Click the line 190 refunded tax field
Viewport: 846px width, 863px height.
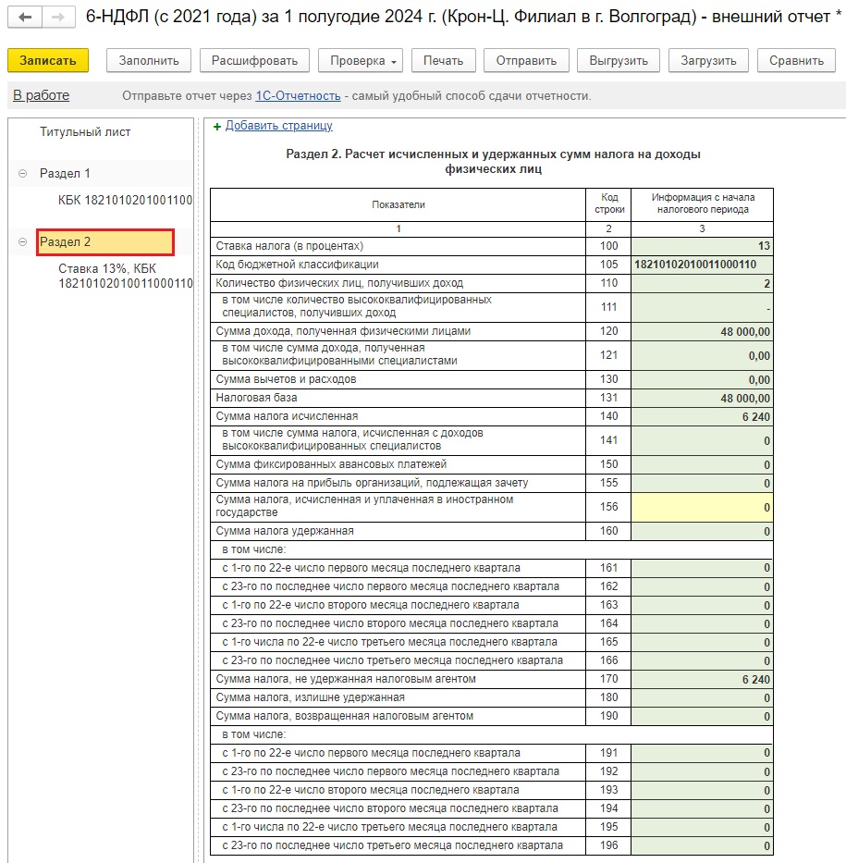pos(702,716)
